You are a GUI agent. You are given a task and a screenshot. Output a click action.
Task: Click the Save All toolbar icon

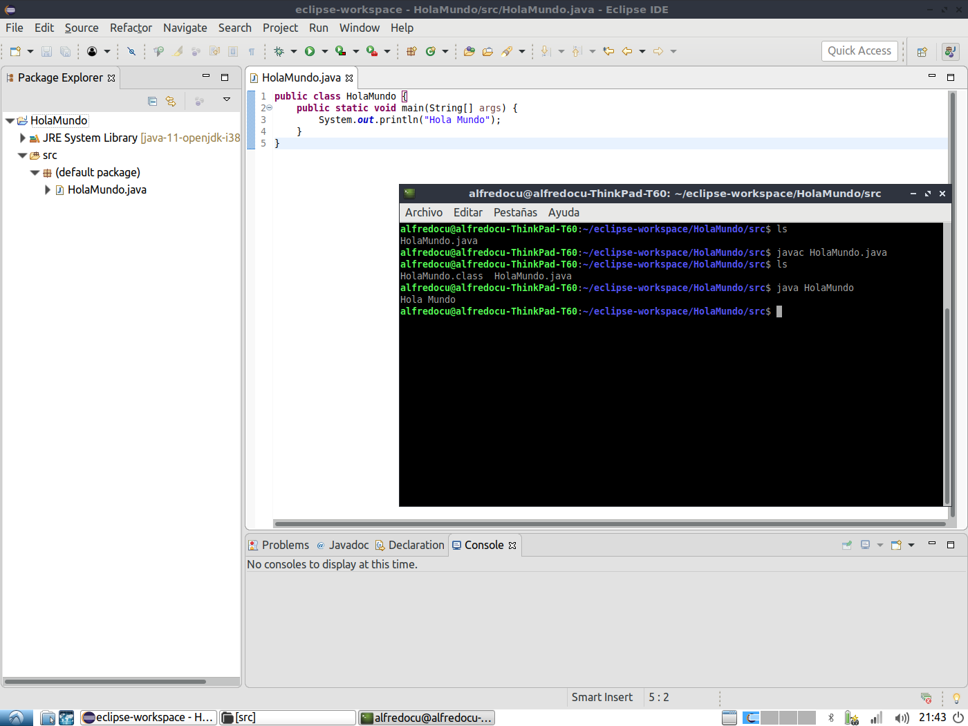pyautogui.click(x=65, y=51)
